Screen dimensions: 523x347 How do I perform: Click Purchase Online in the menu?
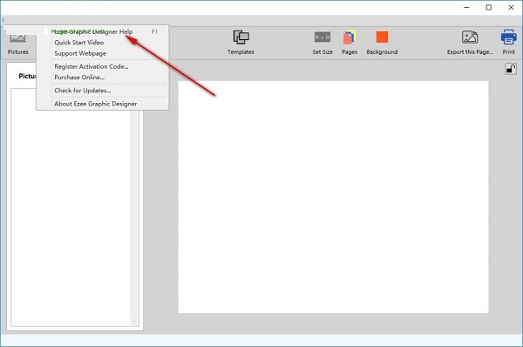pos(102,77)
